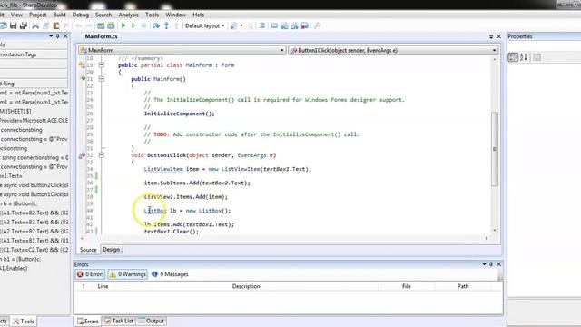Close the Errors panel
This screenshot has width=581, height=327.
pyautogui.click(x=498, y=264)
